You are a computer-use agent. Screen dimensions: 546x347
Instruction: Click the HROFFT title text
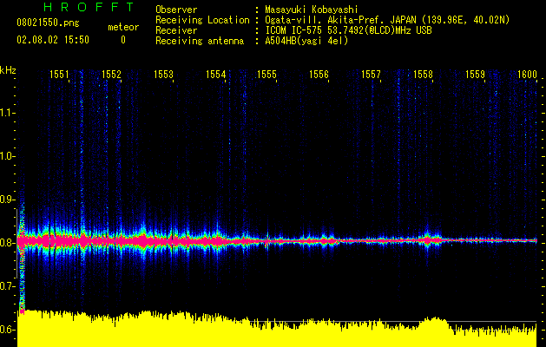[89, 7]
